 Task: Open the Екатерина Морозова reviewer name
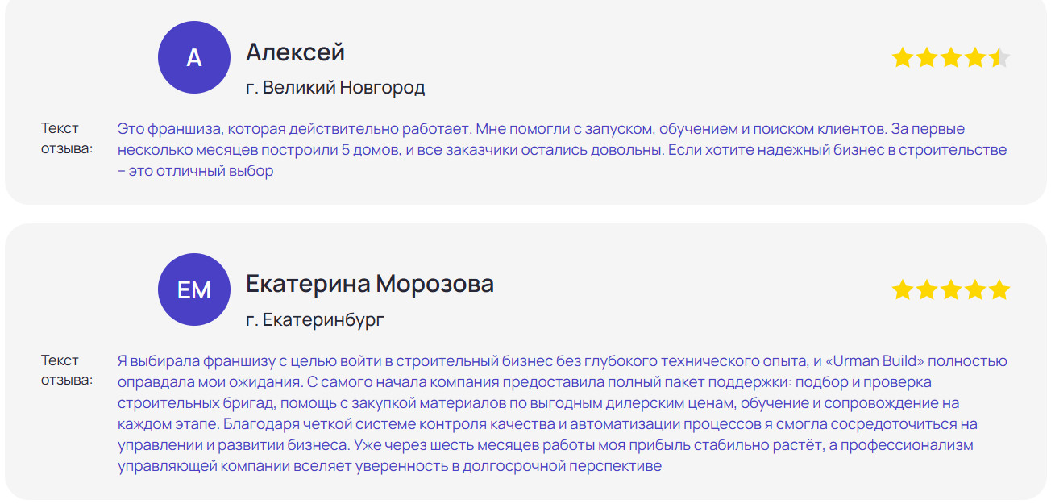coord(369,284)
